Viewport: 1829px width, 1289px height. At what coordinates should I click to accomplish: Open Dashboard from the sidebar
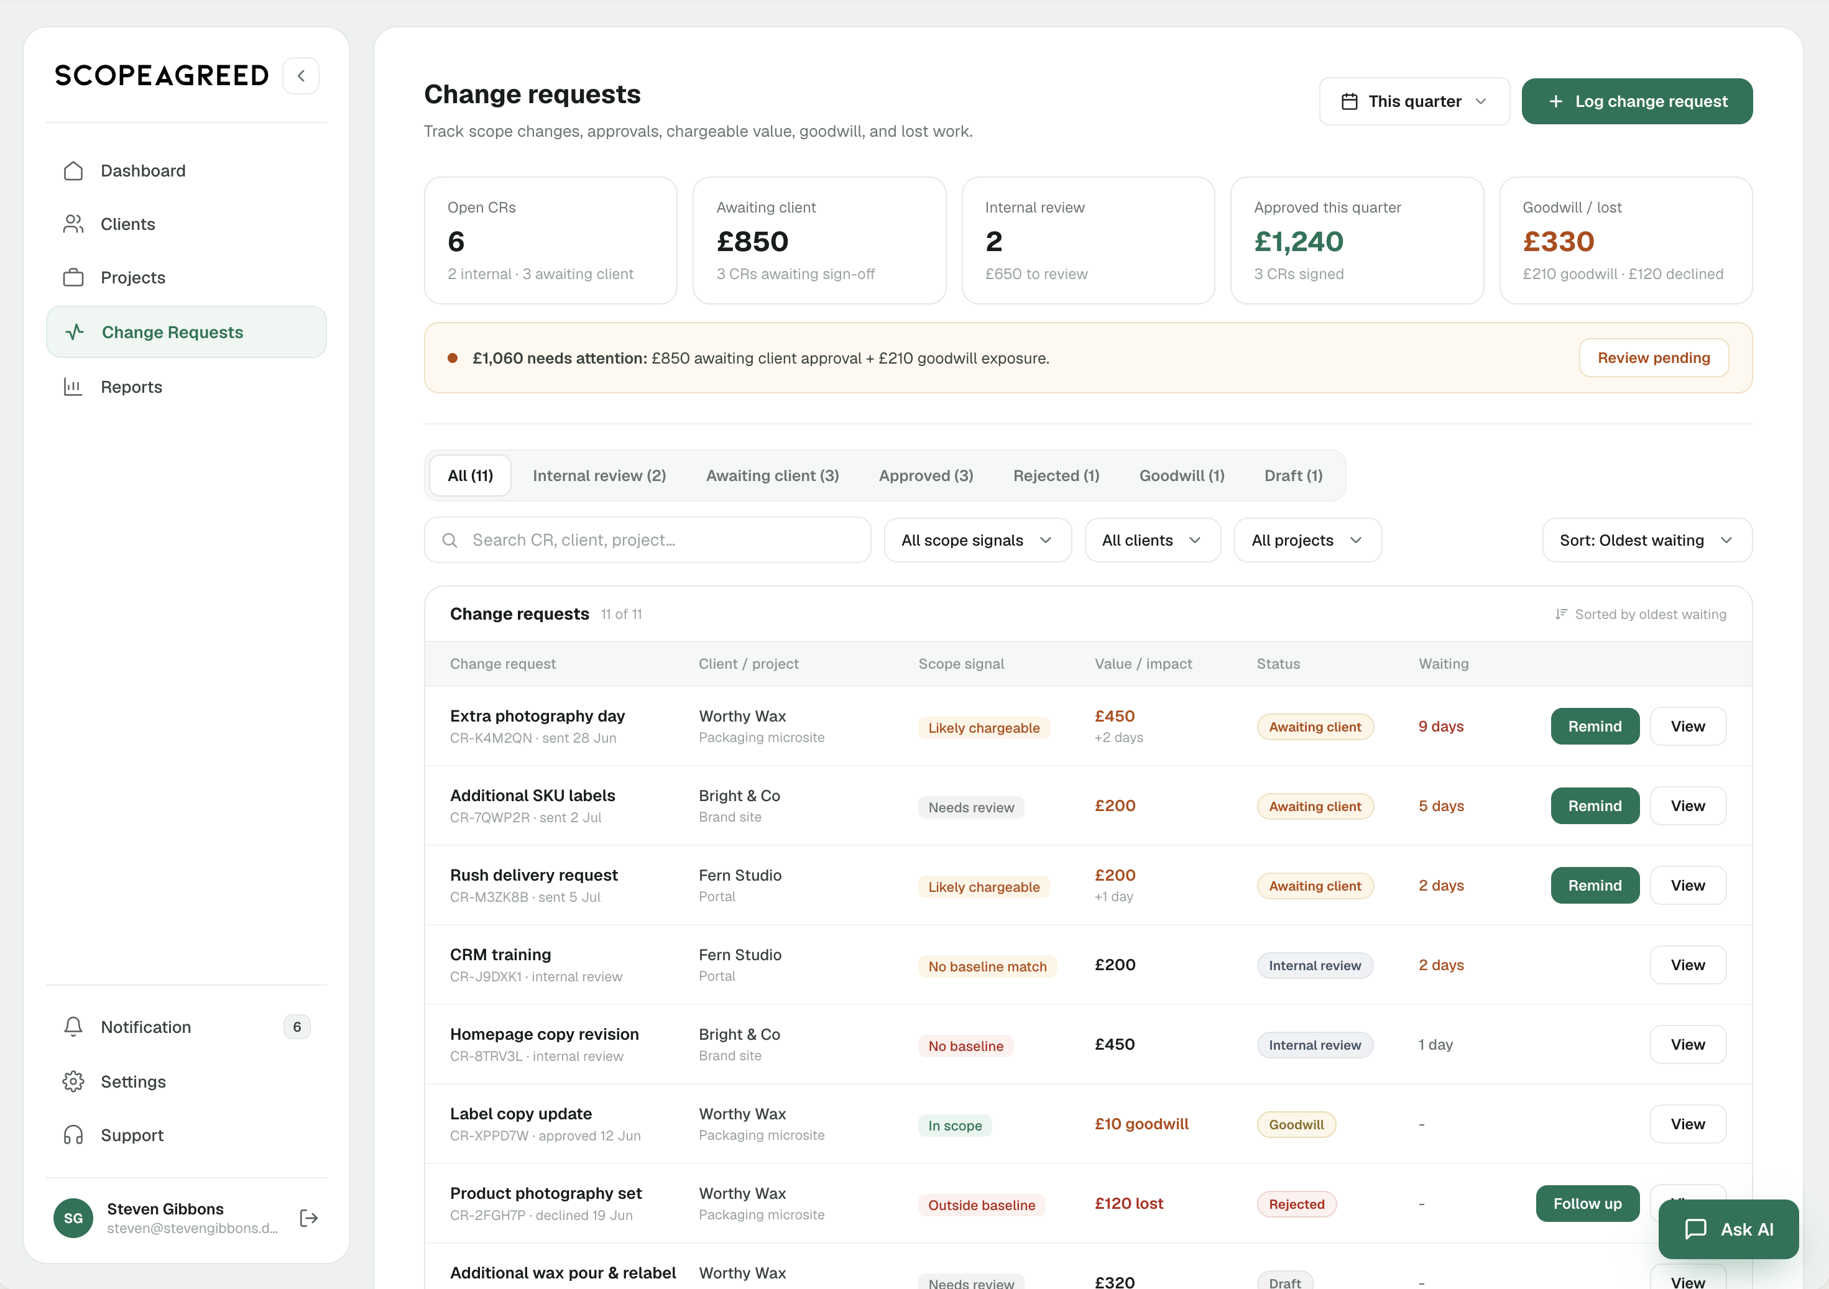186,170
